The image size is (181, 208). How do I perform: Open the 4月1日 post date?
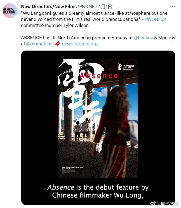(x=105, y=7)
